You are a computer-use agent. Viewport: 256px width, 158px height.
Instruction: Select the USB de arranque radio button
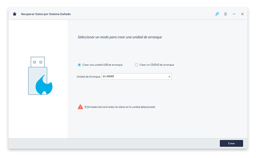[79, 65]
